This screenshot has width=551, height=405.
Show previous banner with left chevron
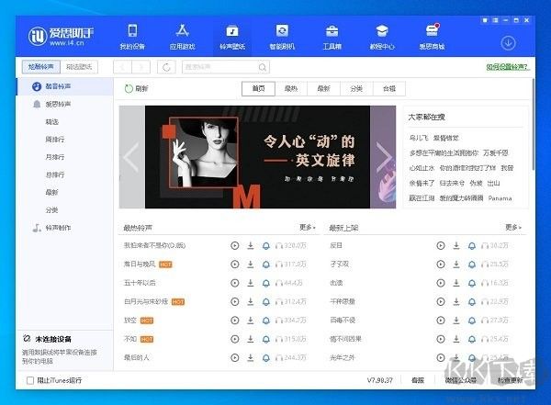point(131,157)
